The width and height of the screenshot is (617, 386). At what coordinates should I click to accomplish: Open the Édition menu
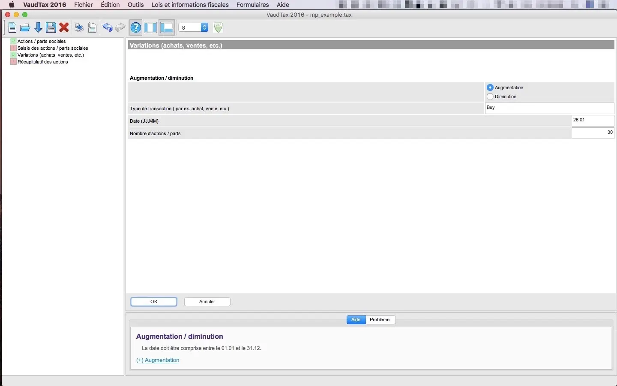point(110,5)
